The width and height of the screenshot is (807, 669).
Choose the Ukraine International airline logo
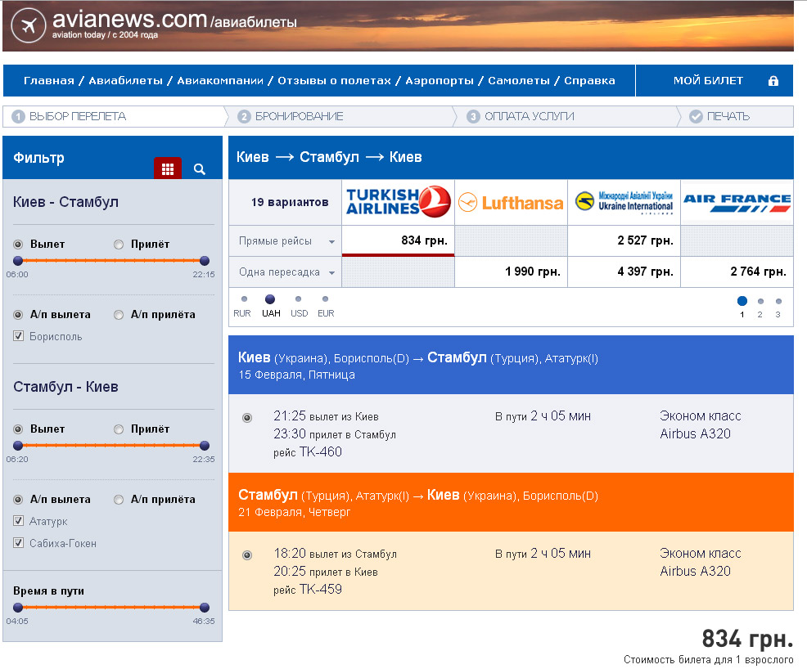[x=624, y=202]
